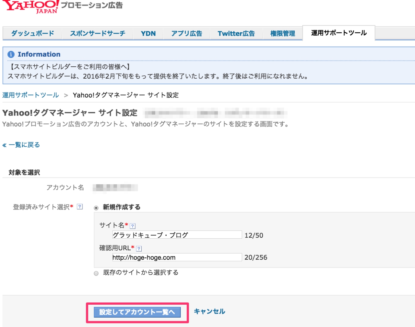This screenshot has width=415, height=327.
Task: Open help icon next to 確認用URL
Action: (x=139, y=249)
